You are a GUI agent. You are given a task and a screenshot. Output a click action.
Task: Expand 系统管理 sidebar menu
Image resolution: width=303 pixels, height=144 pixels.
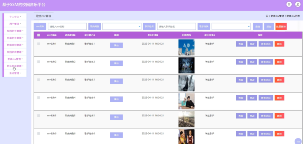[15, 73]
